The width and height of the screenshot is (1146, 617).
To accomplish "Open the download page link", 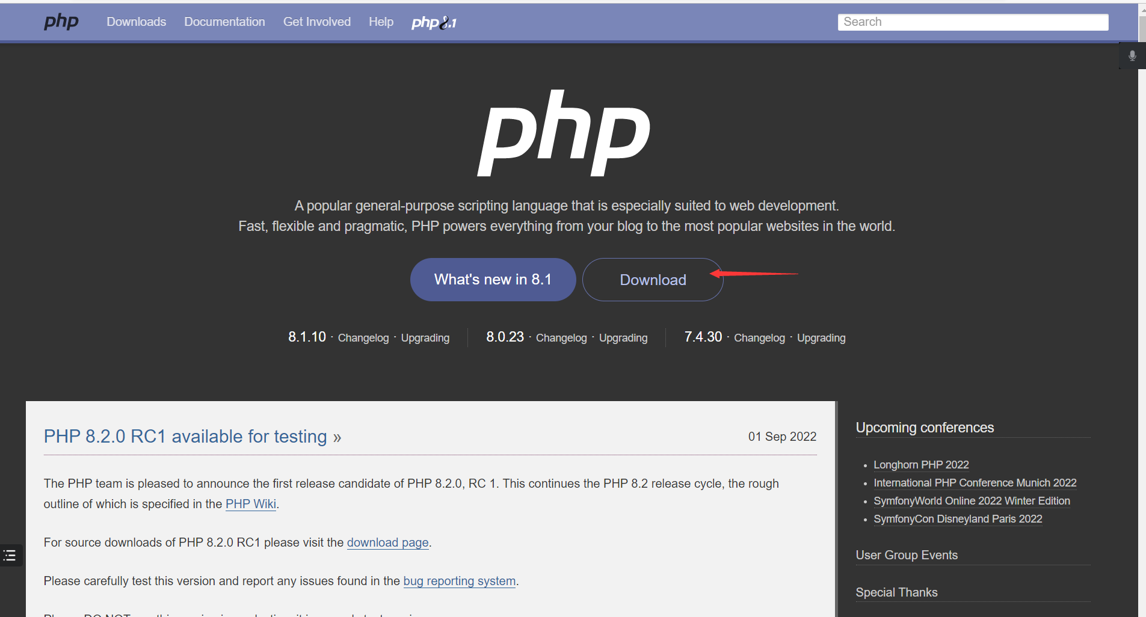I will click(x=388, y=542).
